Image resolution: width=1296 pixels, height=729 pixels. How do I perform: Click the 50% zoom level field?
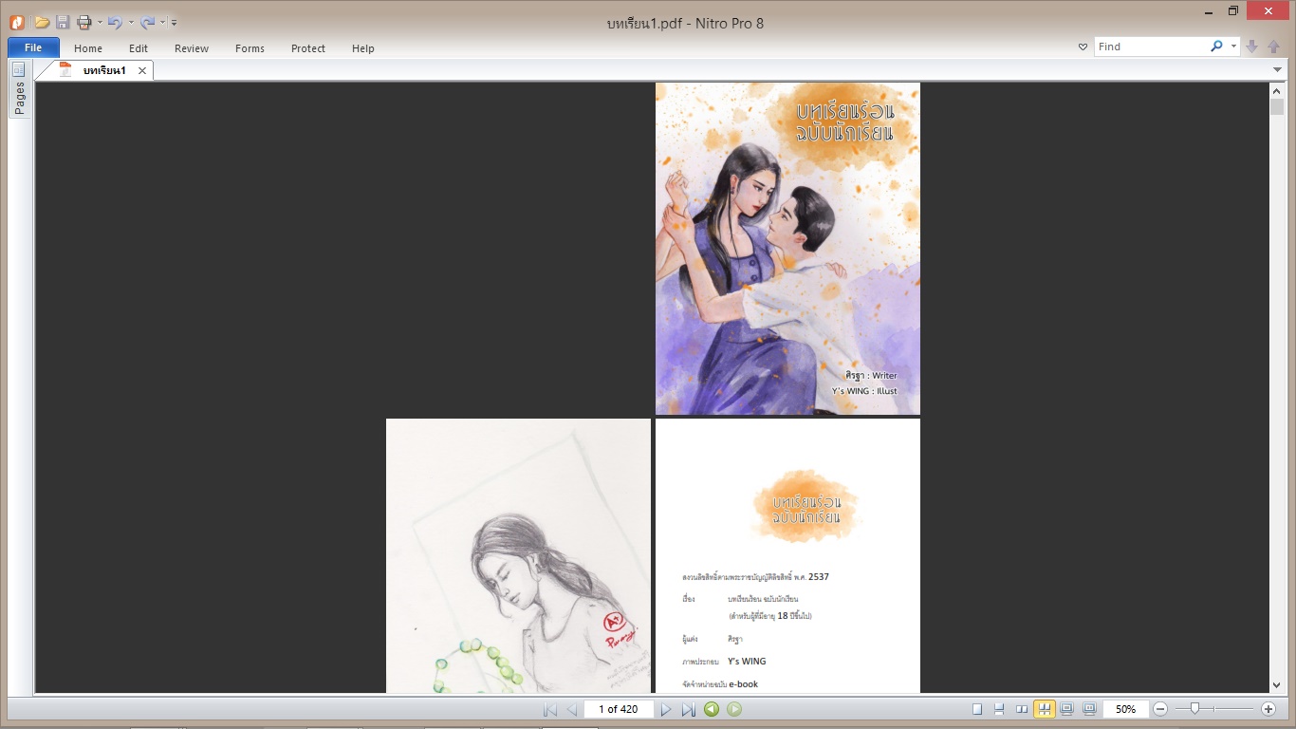[x=1126, y=709]
